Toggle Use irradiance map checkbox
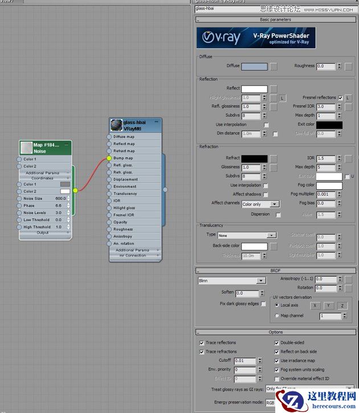Image resolution: width=359 pixels, height=413 pixels. [276, 361]
